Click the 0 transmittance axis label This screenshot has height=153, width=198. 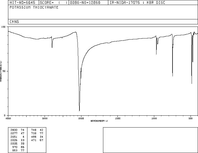[x=5, y=115]
